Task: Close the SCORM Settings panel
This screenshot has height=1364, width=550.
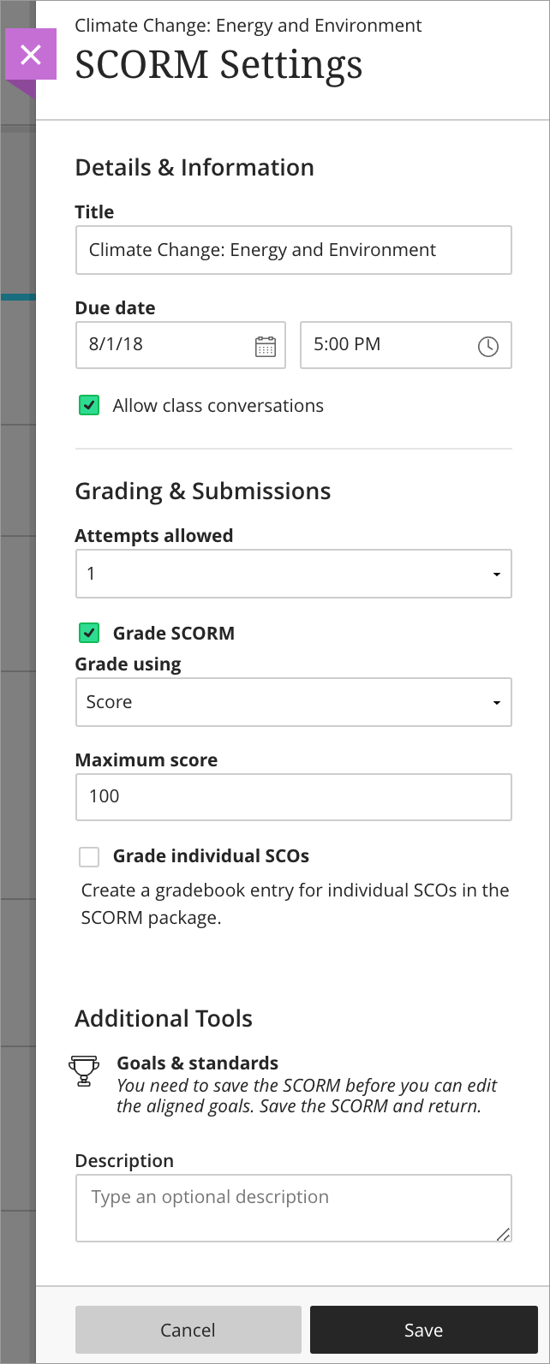Action: (31, 55)
